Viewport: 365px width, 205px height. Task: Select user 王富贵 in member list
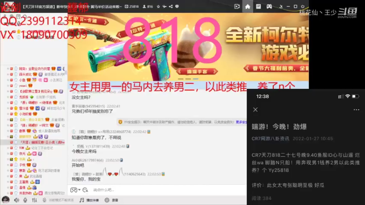tap(24, 182)
